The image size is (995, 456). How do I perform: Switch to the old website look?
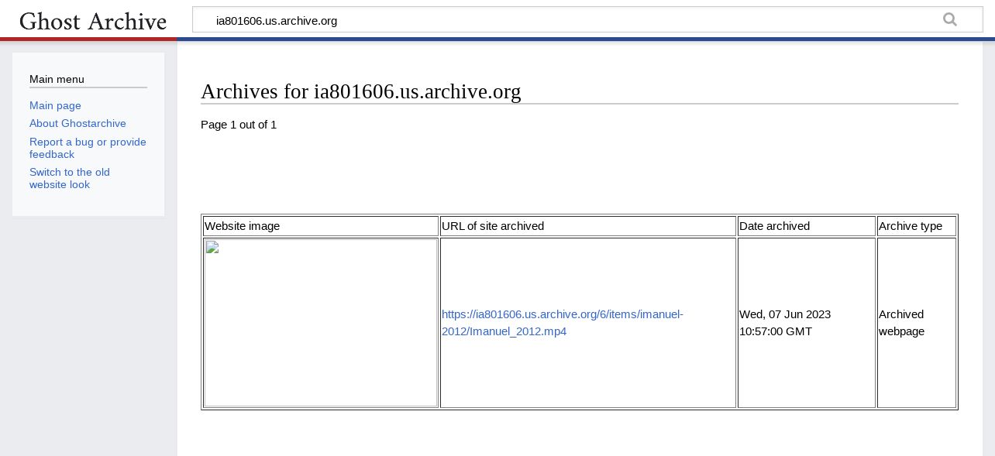pyautogui.click(x=70, y=178)
